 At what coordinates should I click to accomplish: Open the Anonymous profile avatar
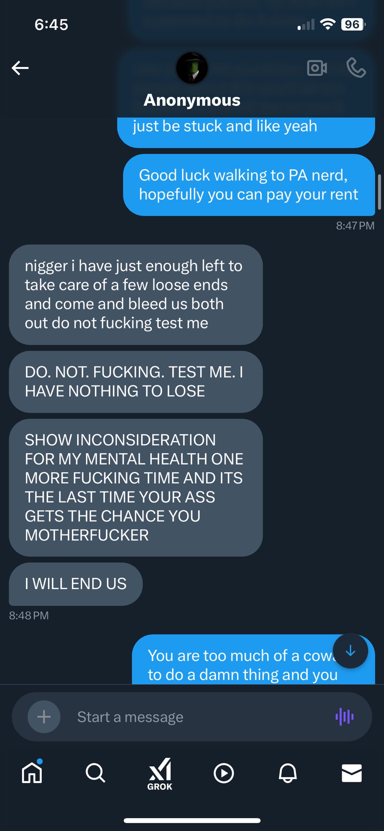[x=192, y=68]
